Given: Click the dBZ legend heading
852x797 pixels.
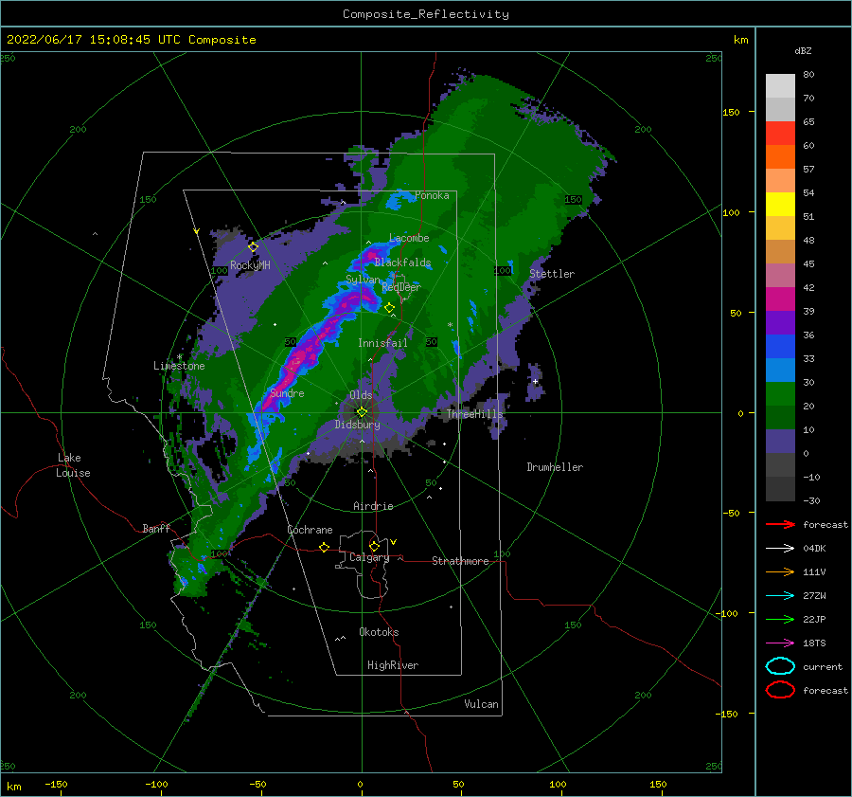Looking at the screenshot, I should click(803, 50).
